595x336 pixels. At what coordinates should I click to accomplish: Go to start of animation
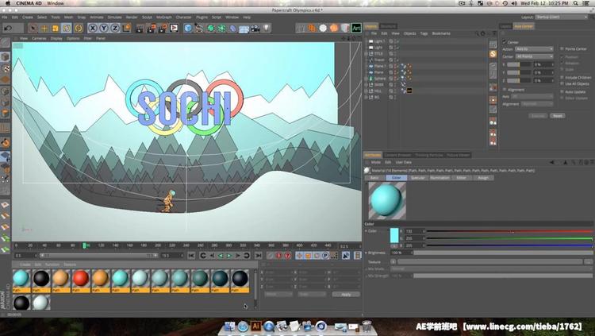(x=192, y=256)
